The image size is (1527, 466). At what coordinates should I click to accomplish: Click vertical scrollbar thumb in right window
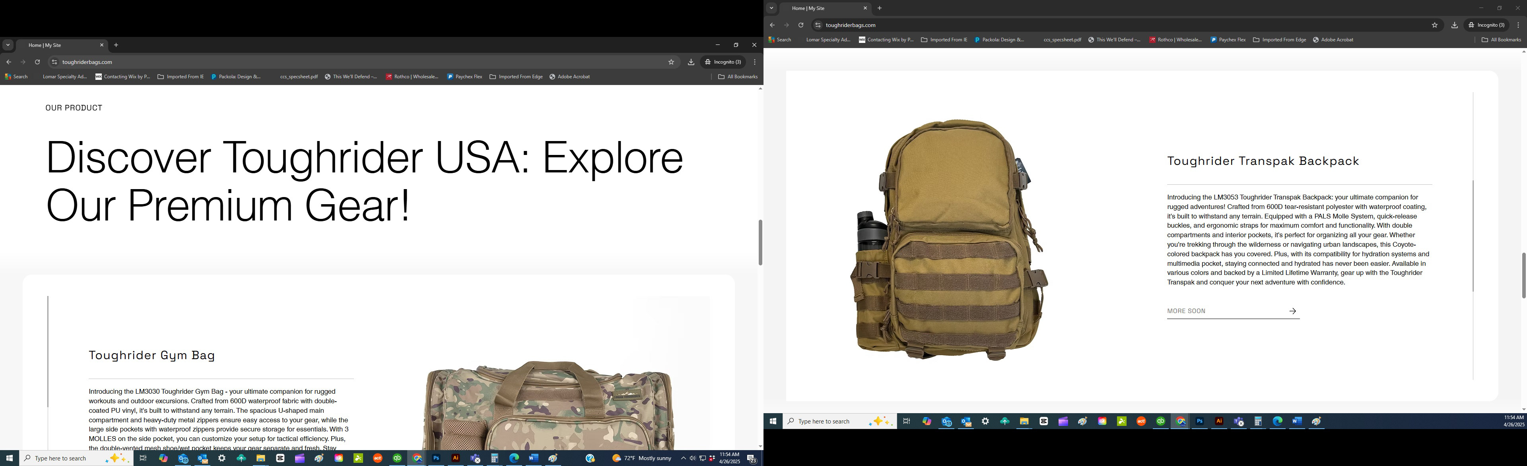coord(1523,275)
